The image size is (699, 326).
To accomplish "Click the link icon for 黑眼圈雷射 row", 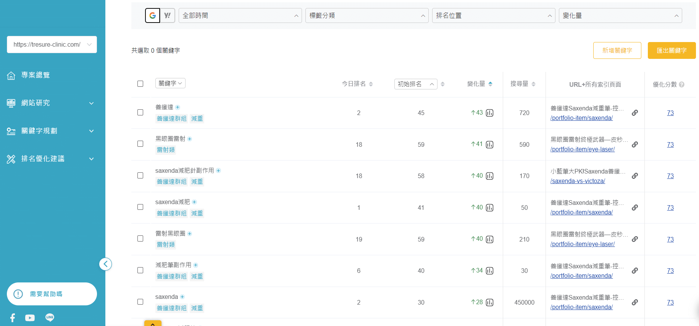I will (x=634, y=144).
